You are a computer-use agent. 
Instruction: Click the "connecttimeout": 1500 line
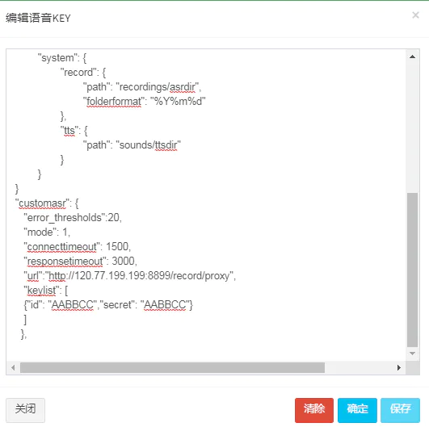(78, 247)
